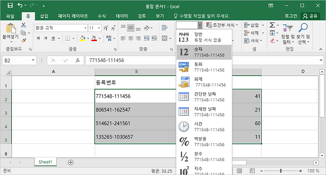Image resolution: width=326 pixels, height=175 pixels.
Task: Choose 통화 currency format option
Action: [x=204, y=67]
